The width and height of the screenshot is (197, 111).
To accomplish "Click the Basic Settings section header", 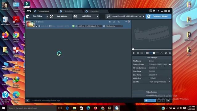I will (x=152, y=58).
